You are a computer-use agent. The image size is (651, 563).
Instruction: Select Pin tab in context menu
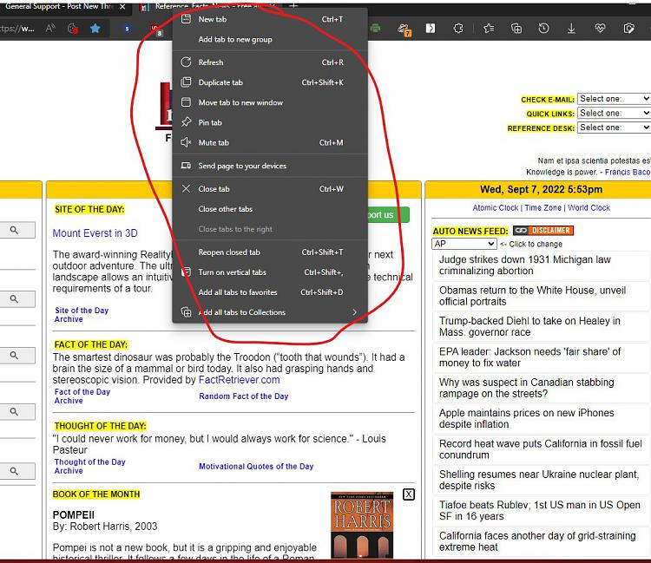point(270,122)
